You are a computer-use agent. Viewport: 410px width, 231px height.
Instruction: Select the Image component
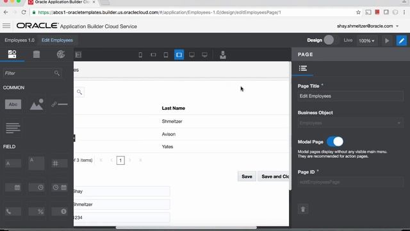click(37, 104)
